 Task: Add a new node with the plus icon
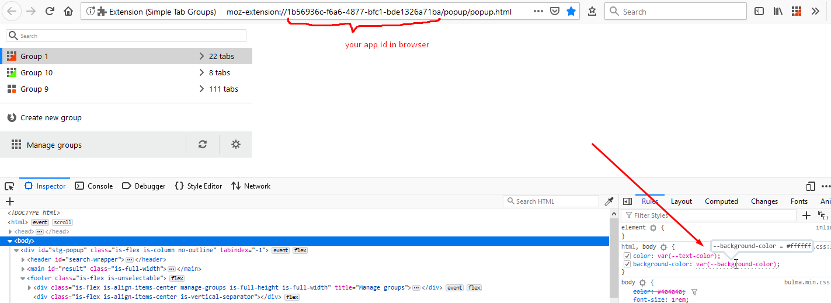(x=9, y=201)
